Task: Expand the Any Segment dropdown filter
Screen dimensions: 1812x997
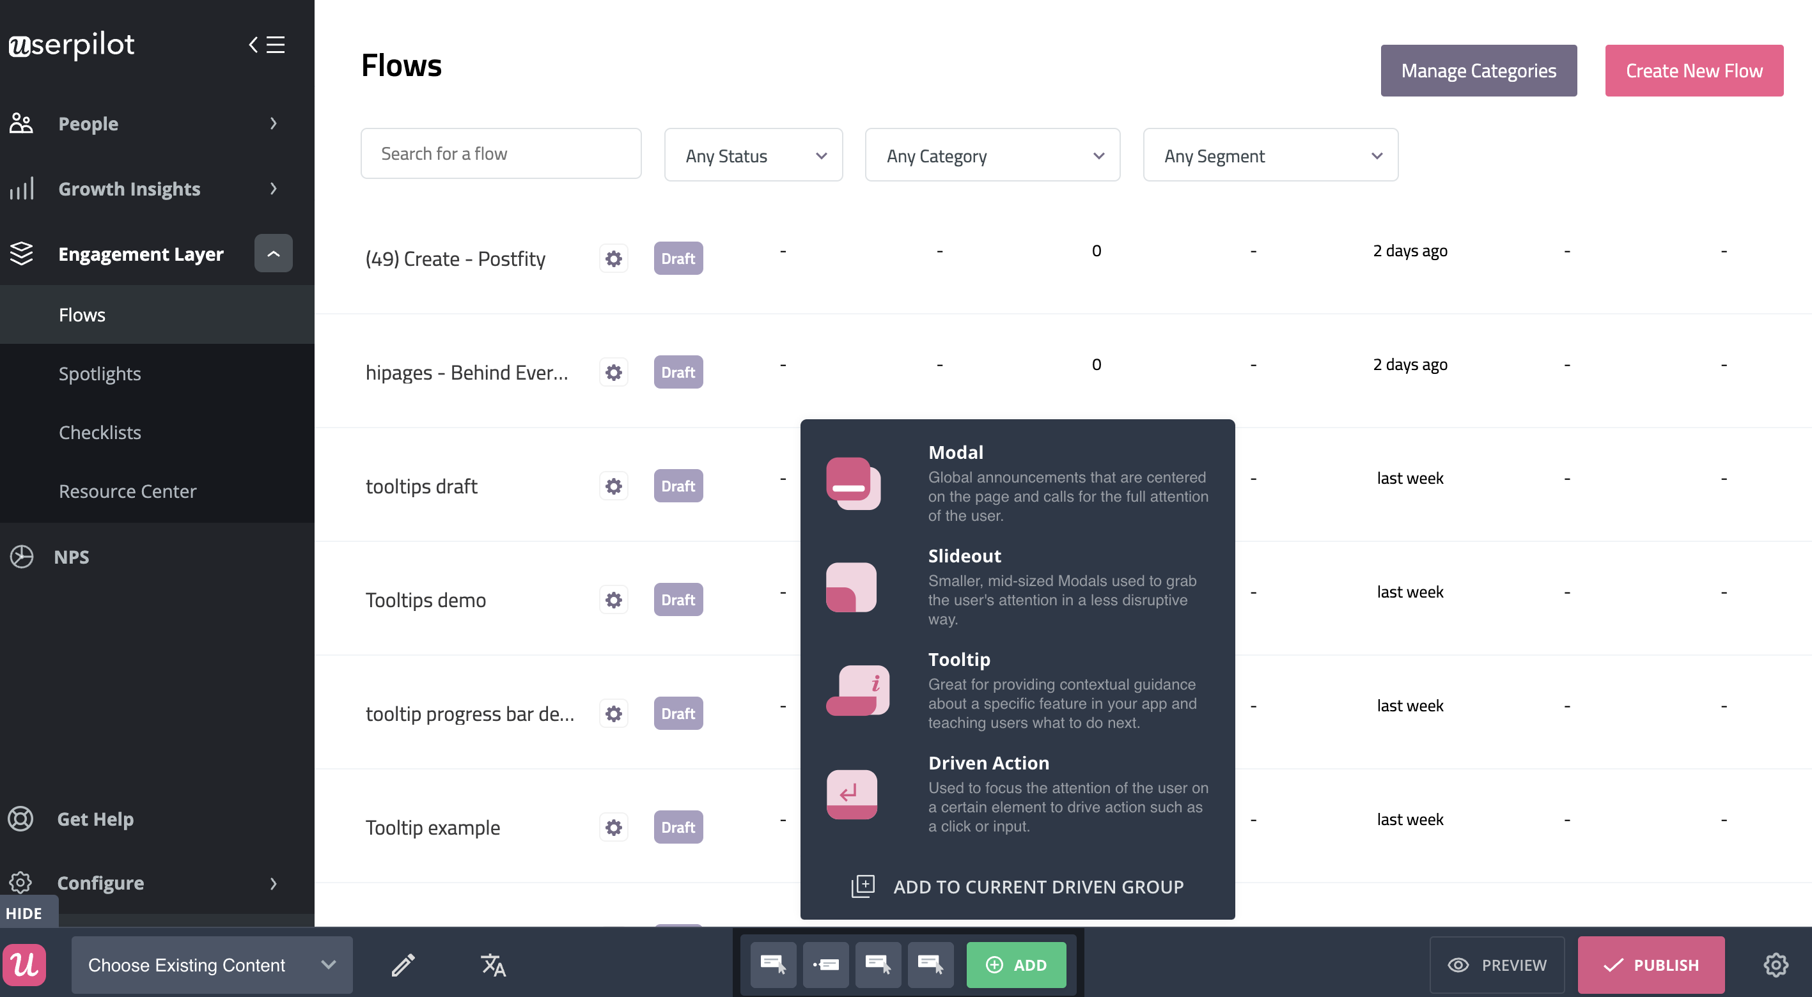Action: pos(1269,155)
